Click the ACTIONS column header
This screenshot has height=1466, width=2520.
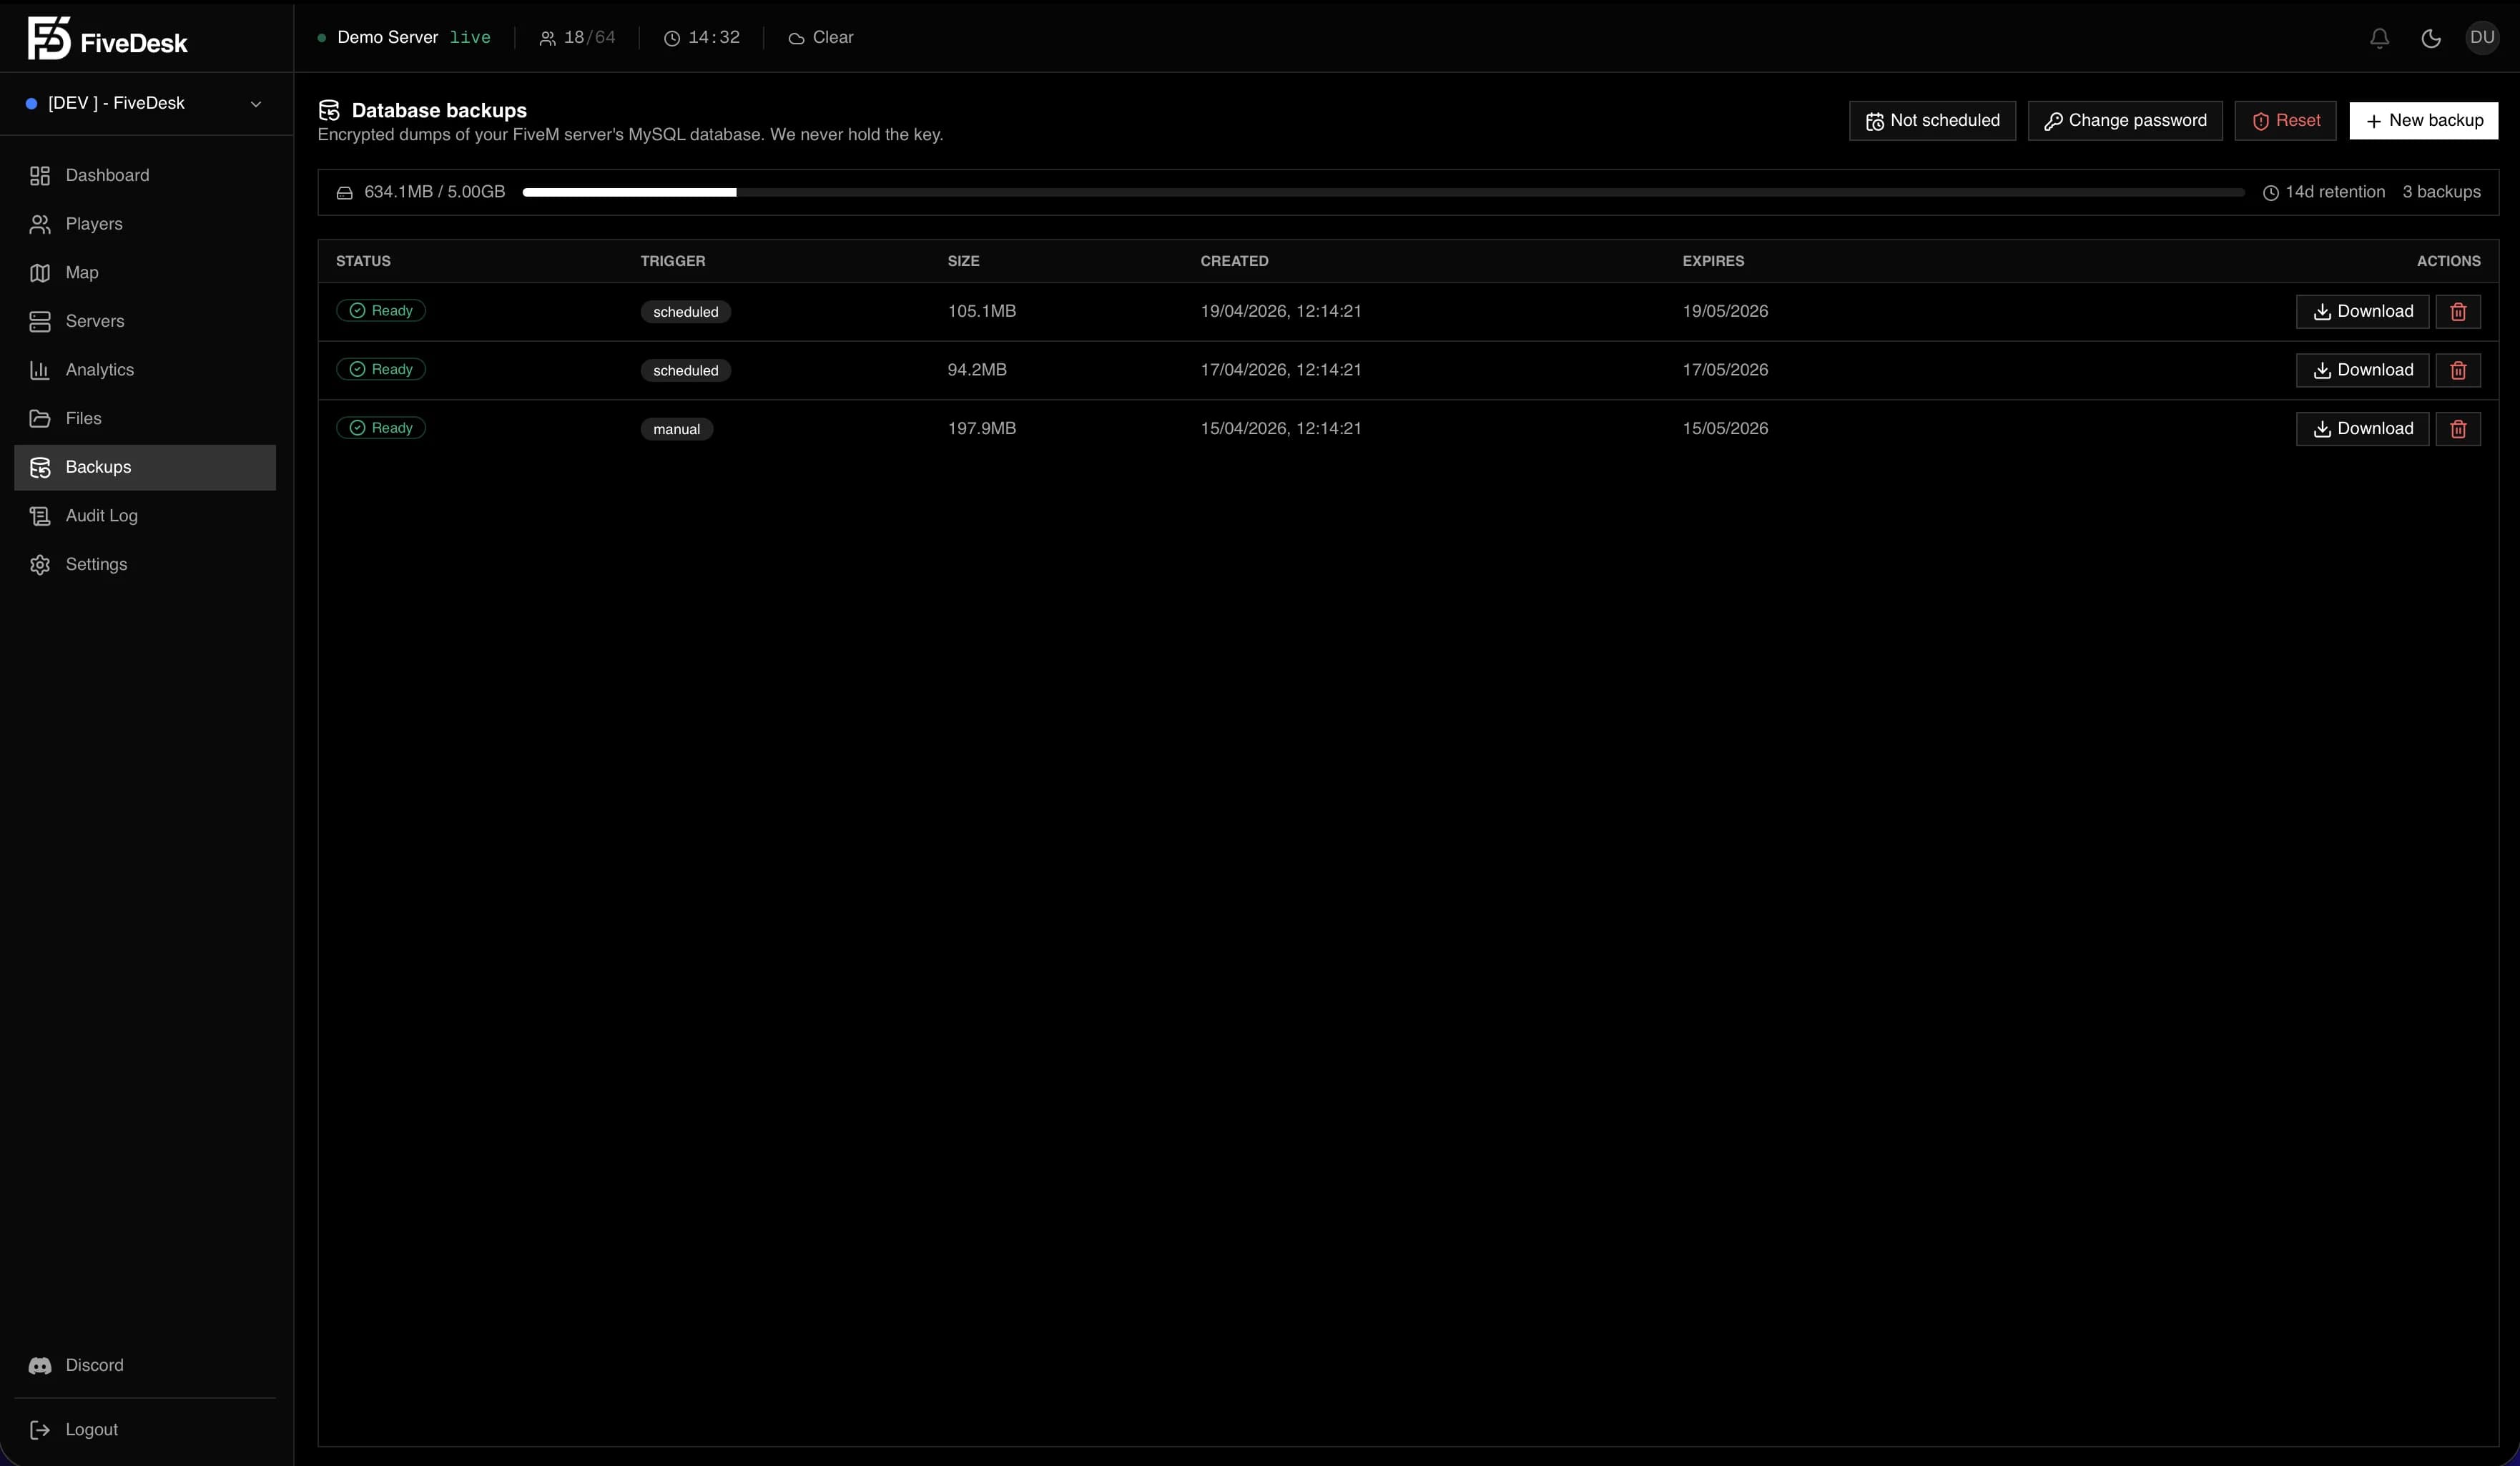pyautogui.click(x=2449, y=261)
